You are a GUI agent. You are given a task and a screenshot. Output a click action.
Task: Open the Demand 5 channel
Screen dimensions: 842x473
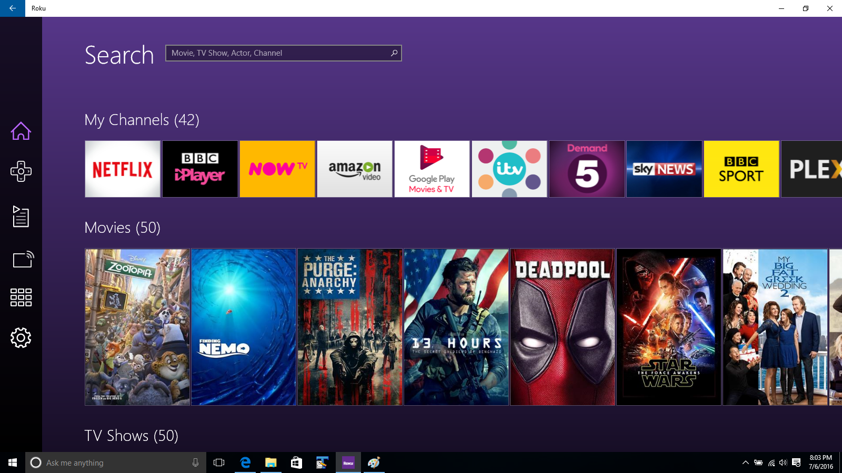pyautogui.click(x=587, y=169)
